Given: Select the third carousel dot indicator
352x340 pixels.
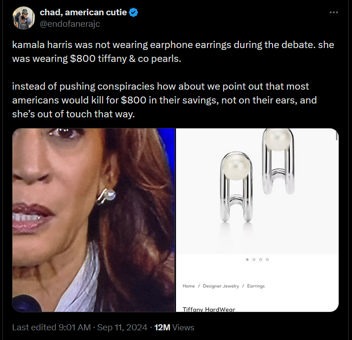Looking at the screenshot, I should click(x=261, y=260).
